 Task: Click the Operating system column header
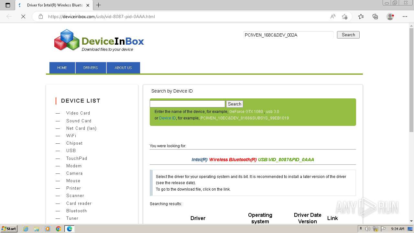[260, 218]
